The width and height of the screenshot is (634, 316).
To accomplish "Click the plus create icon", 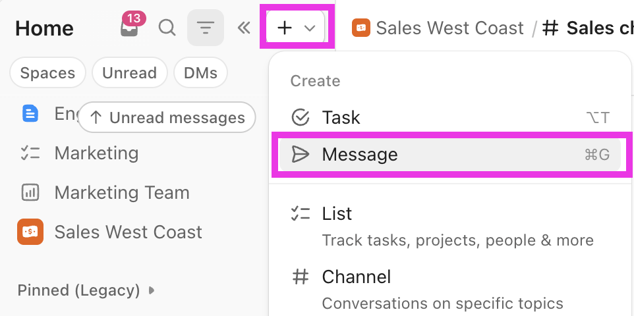I will [x=285, y=28].
